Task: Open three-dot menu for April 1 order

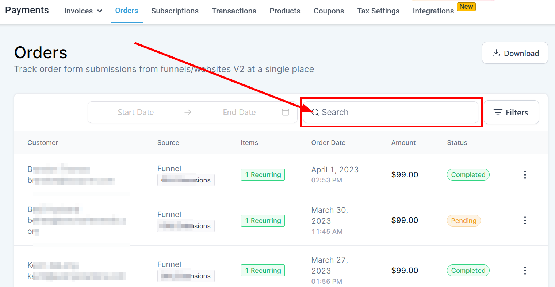Action: pos(525,175)
